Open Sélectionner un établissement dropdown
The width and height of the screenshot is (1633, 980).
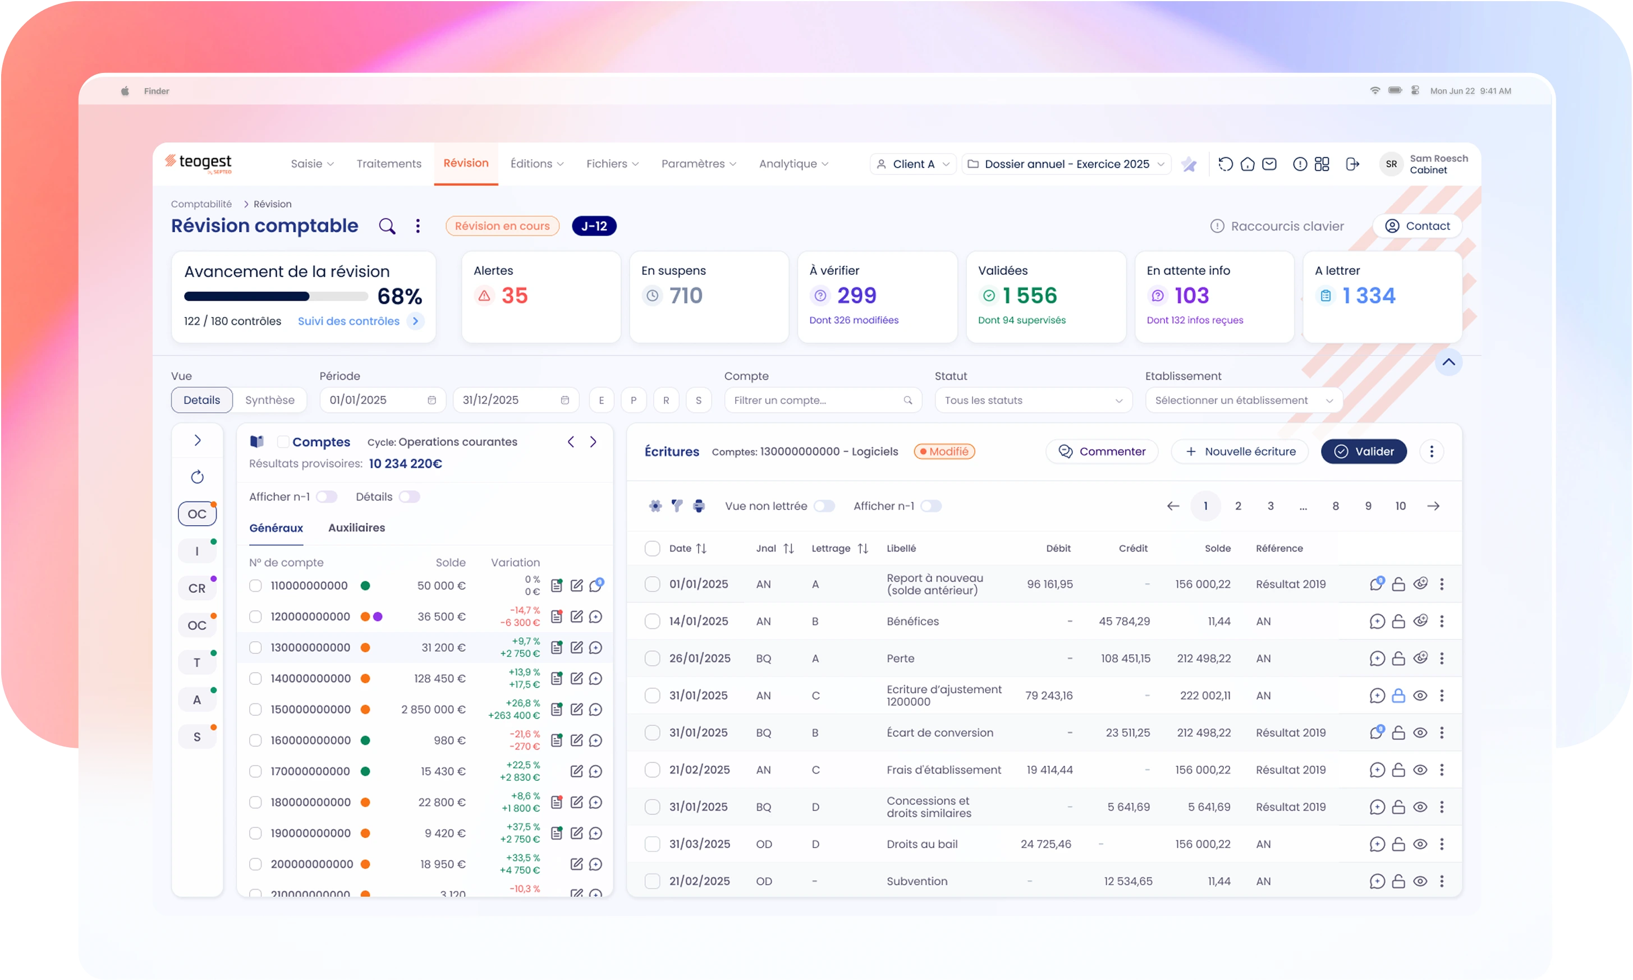[1244, 400]
